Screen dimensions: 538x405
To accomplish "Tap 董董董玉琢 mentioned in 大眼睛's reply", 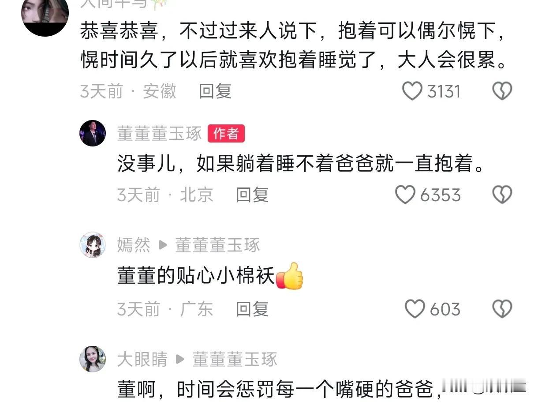I will pos(235,360).
